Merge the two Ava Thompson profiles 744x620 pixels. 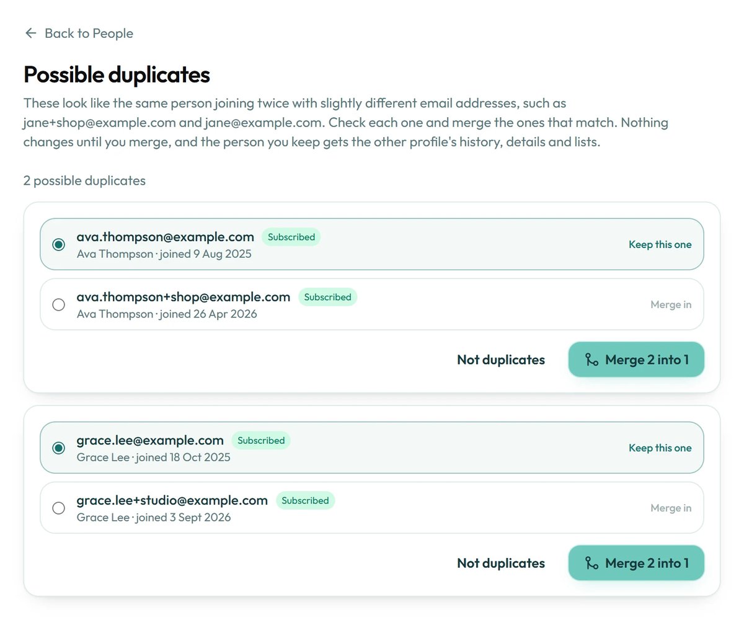tap(636, 360)
